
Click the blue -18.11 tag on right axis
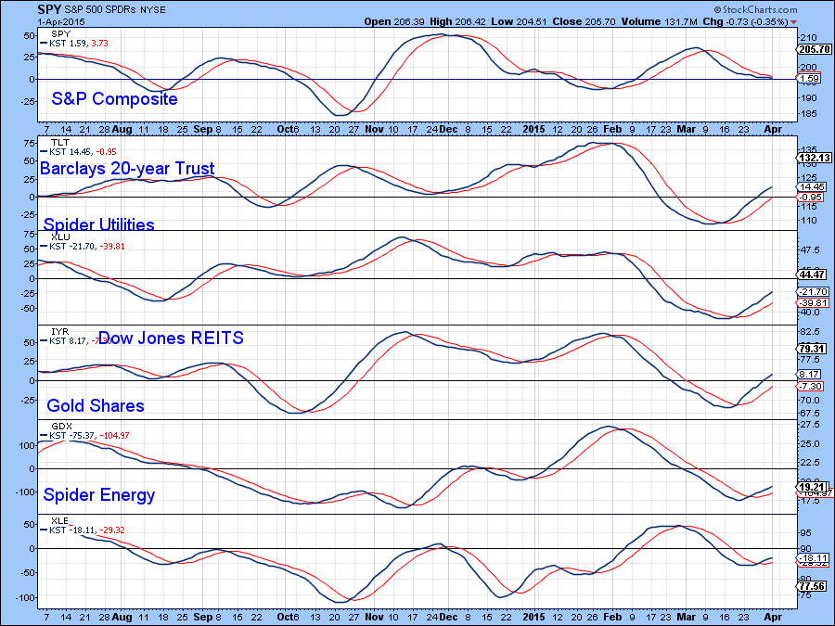coord(814,558)
